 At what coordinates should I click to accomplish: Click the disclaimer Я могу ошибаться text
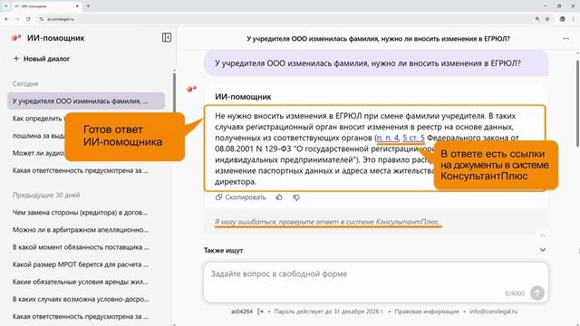[327, 222]
